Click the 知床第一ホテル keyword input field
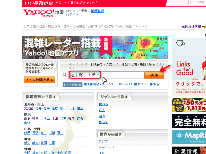The width and height of the screenshot is (206, 154). tap(106, 75)
